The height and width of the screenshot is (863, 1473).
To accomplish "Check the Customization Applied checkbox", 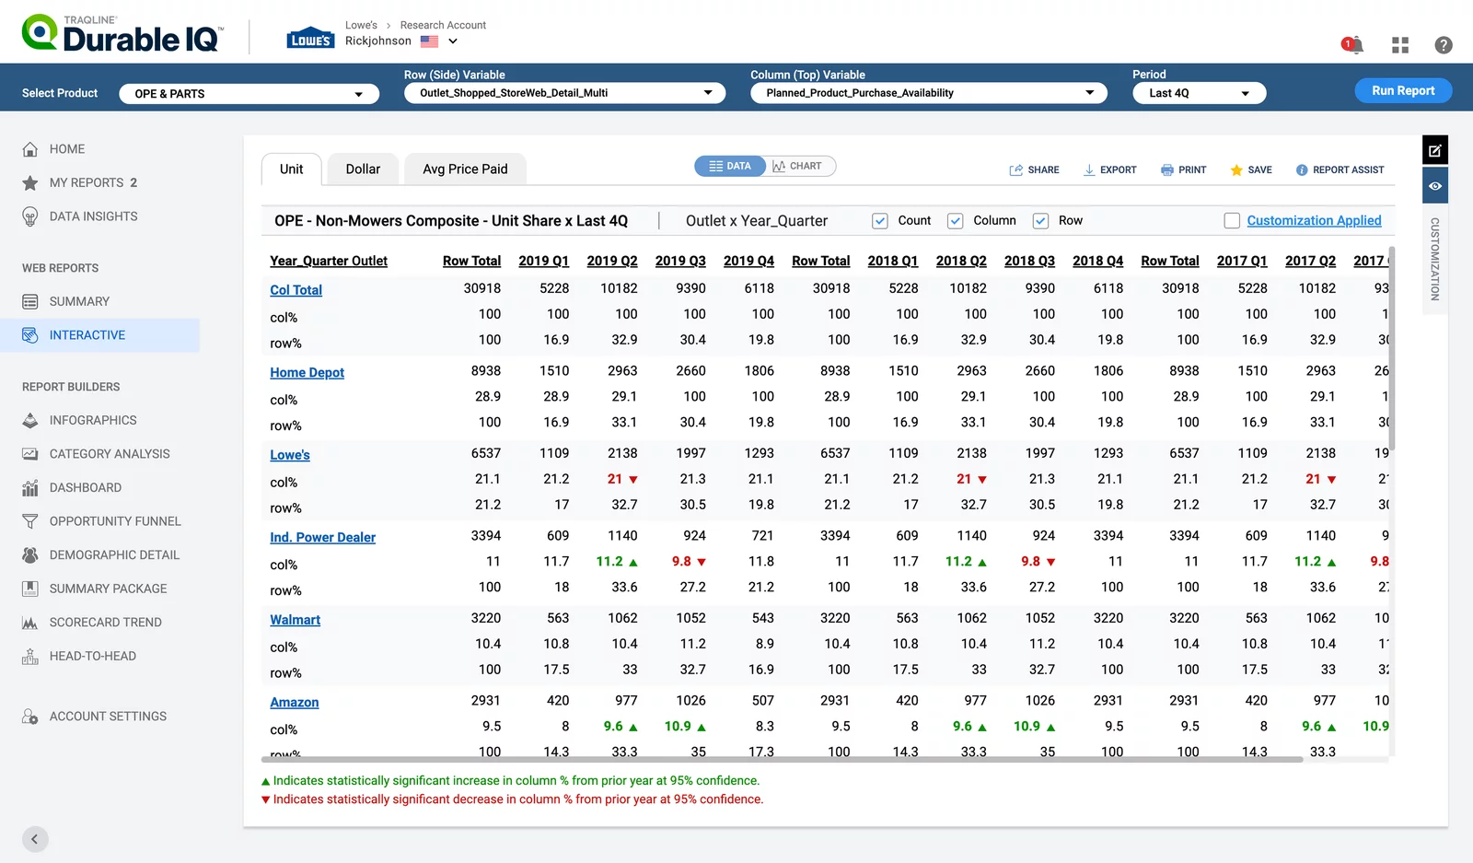I will click(1232, 221).
